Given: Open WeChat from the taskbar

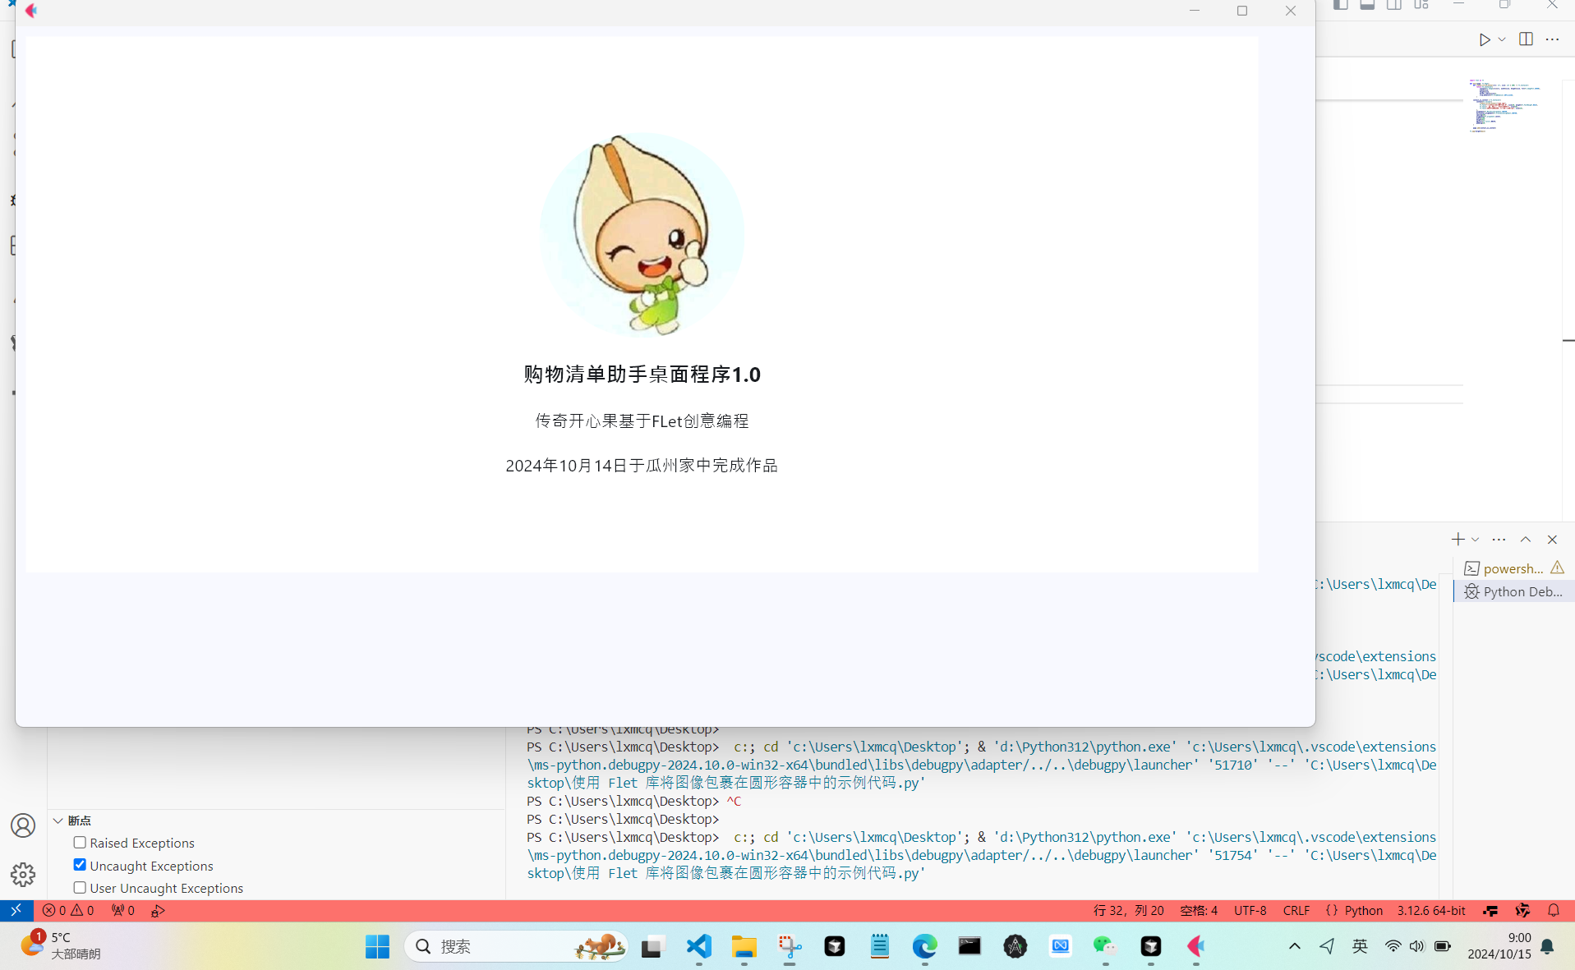Looking at the screenshot, I should [1105, 946].
